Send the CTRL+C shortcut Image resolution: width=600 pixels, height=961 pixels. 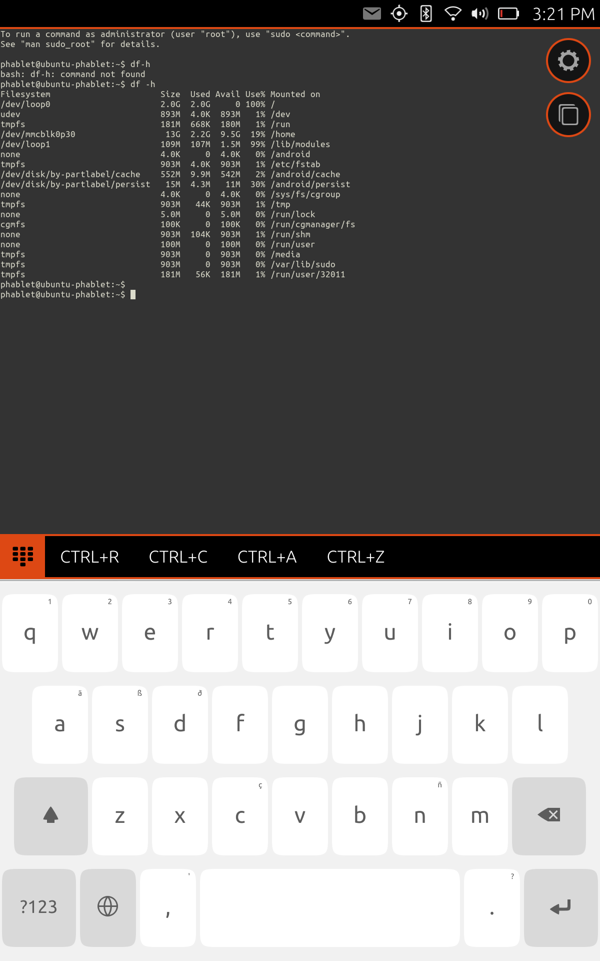178,557
